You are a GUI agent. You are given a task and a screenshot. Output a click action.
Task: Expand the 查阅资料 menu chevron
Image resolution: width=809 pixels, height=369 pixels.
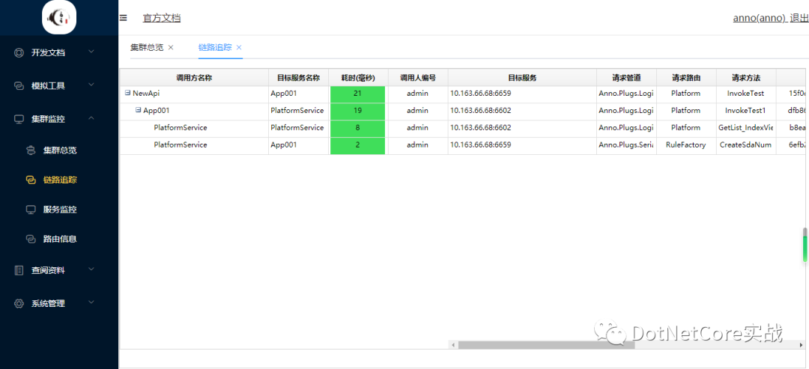(x=91, y=269)
